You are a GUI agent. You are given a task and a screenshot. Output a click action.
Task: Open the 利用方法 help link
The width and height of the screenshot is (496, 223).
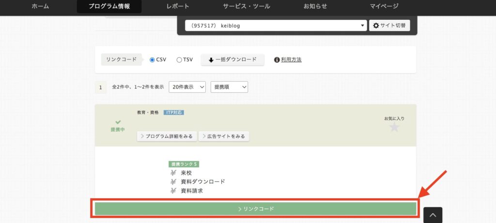tap(291, 59)
